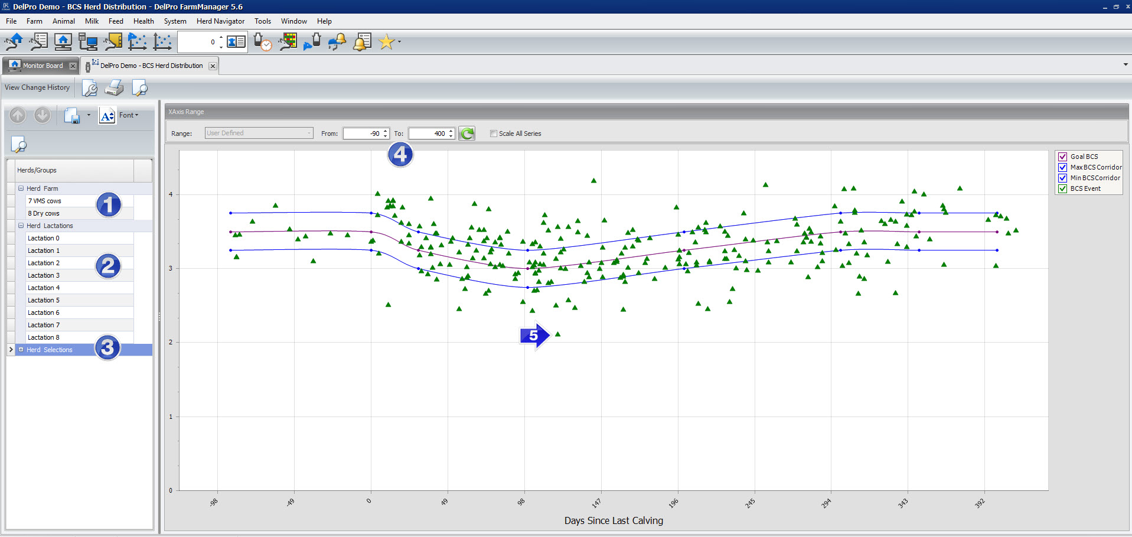
Task: Click the From range input field
Action: [x=363, y=134]
